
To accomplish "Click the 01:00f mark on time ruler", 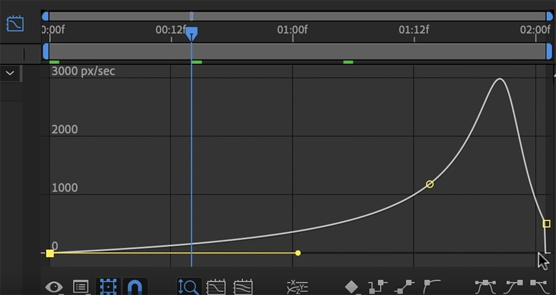I will point(292,30).
